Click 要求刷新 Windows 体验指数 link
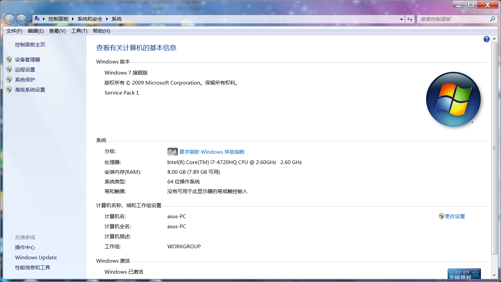This screenshot has height=282, width=501. [212, 152]
